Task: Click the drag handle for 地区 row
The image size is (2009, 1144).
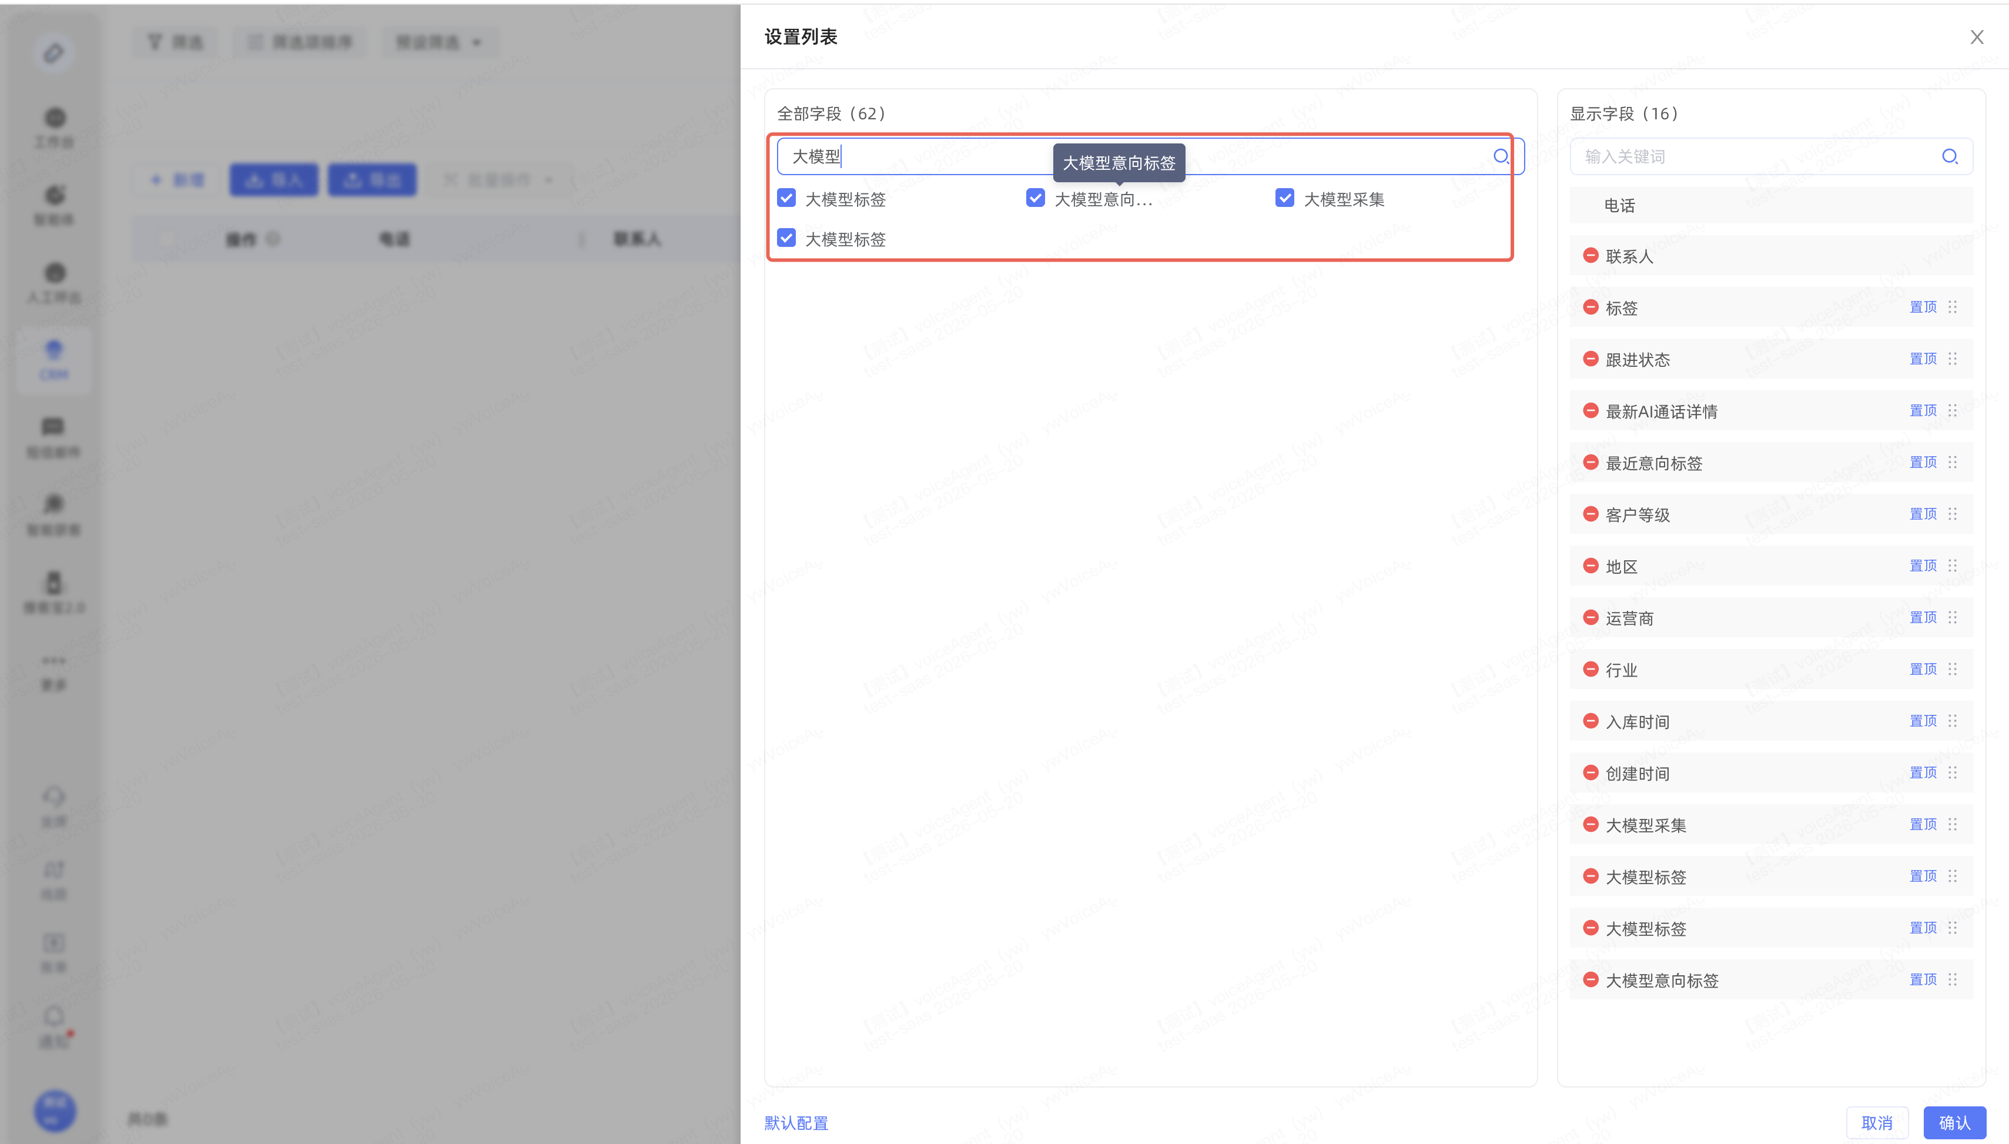Action: pos(1953,566)
